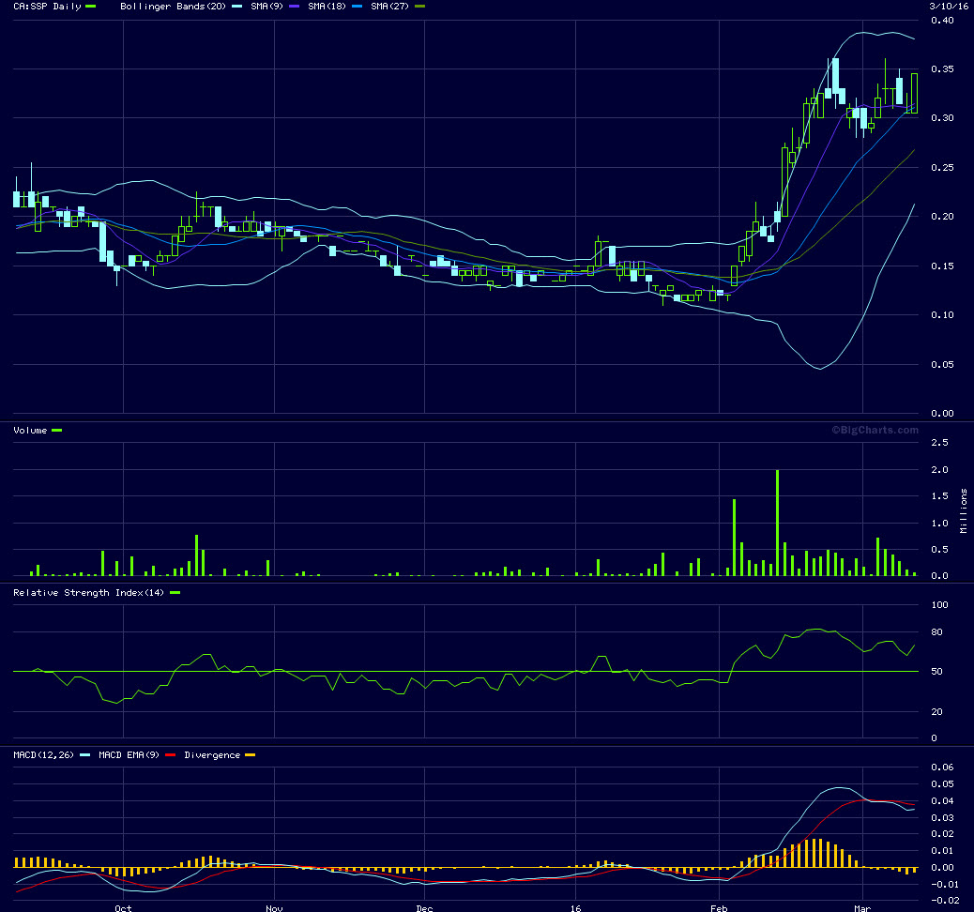
Task: Click the 3/10/16 date label
Action: 949,7
